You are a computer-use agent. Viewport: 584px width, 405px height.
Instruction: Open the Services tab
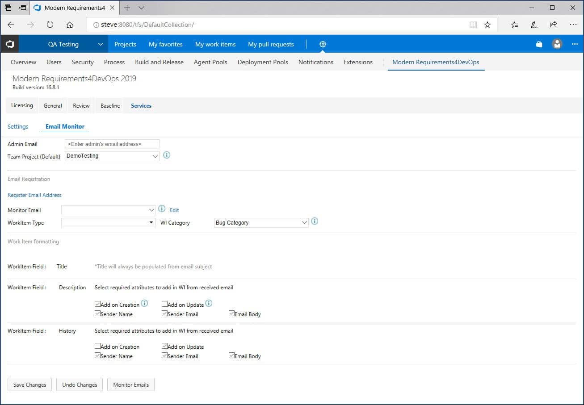[x=141, y=106]
